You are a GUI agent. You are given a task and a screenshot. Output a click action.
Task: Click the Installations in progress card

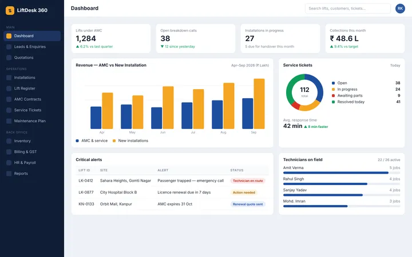(280, 39)
